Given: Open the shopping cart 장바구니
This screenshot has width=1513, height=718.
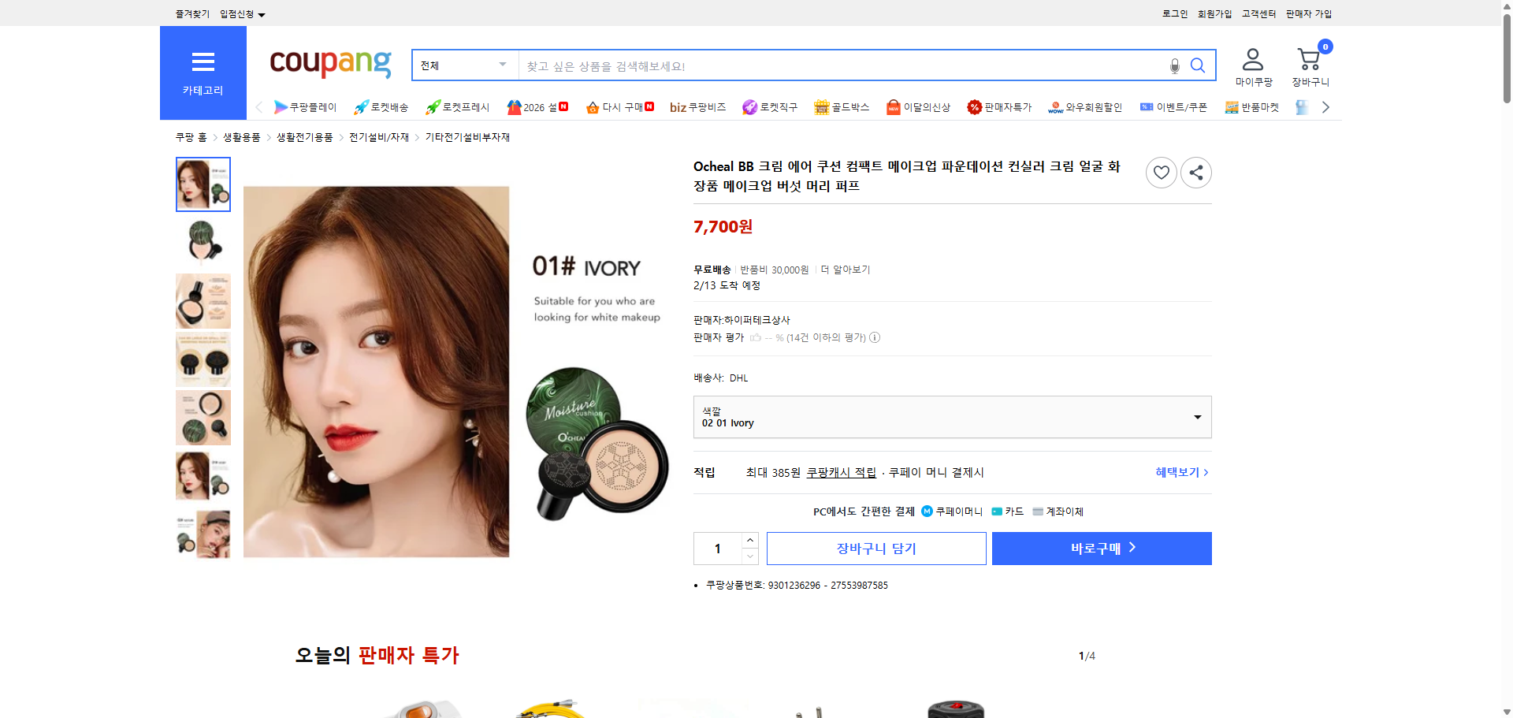Looking at the screenshot, I should pyautogui.click(x=1308, y=58).
